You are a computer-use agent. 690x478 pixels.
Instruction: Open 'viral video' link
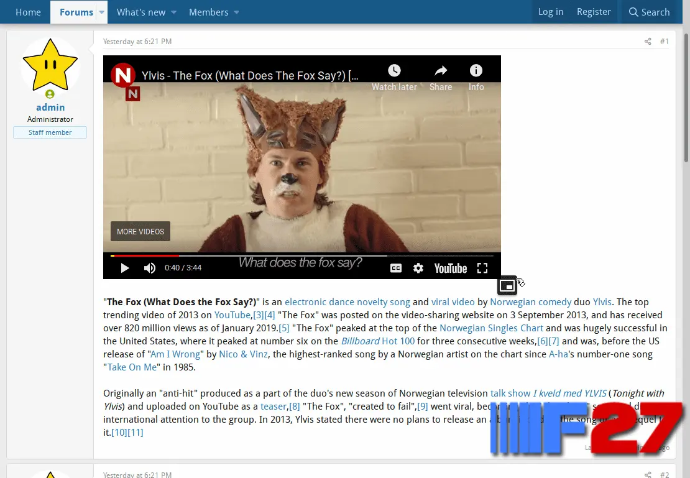coord(453,302)
